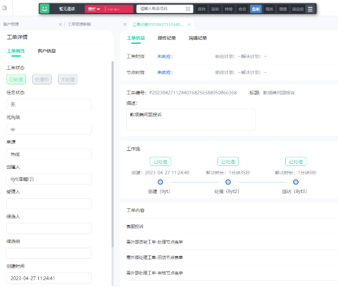Expand the 需外部流转工单-处理节点表单 section
This screenshot has height=287, width=338.
(155, 242)
